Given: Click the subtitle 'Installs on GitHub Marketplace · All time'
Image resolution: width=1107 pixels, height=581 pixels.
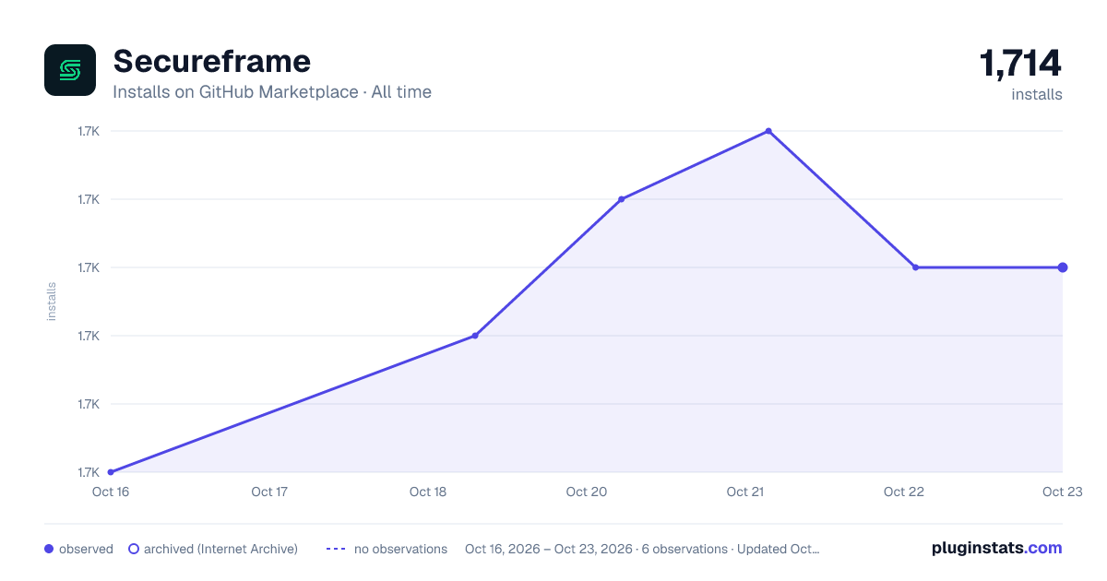Looking at the screenshot, I should [272, 92].
